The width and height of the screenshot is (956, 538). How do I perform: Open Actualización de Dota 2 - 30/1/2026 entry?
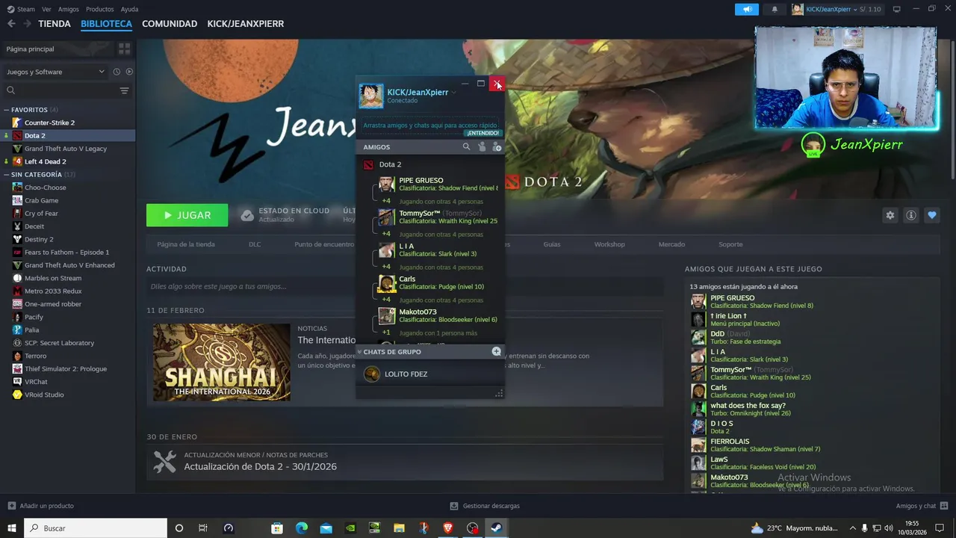260,466
